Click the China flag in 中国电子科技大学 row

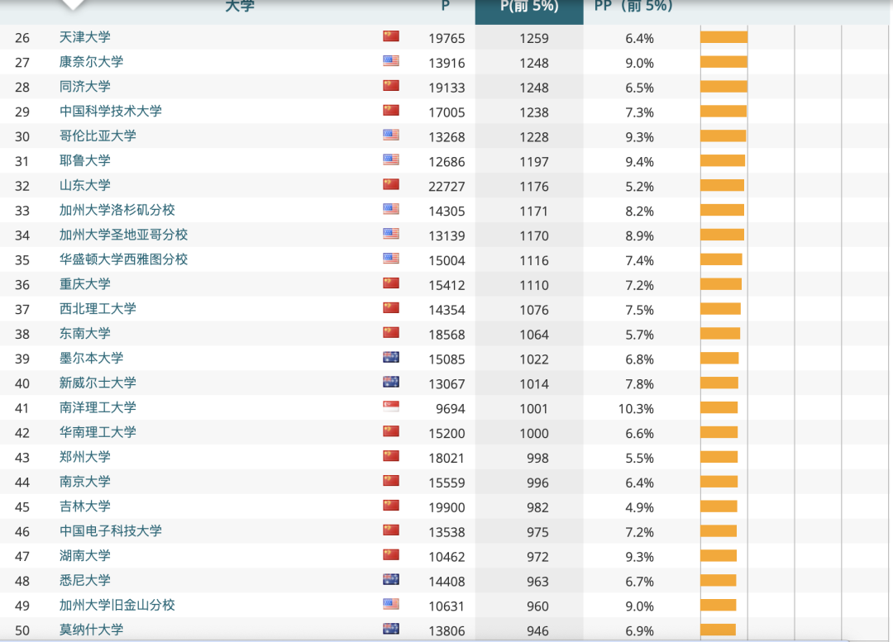pyautogui.click(x=391, y=530)
